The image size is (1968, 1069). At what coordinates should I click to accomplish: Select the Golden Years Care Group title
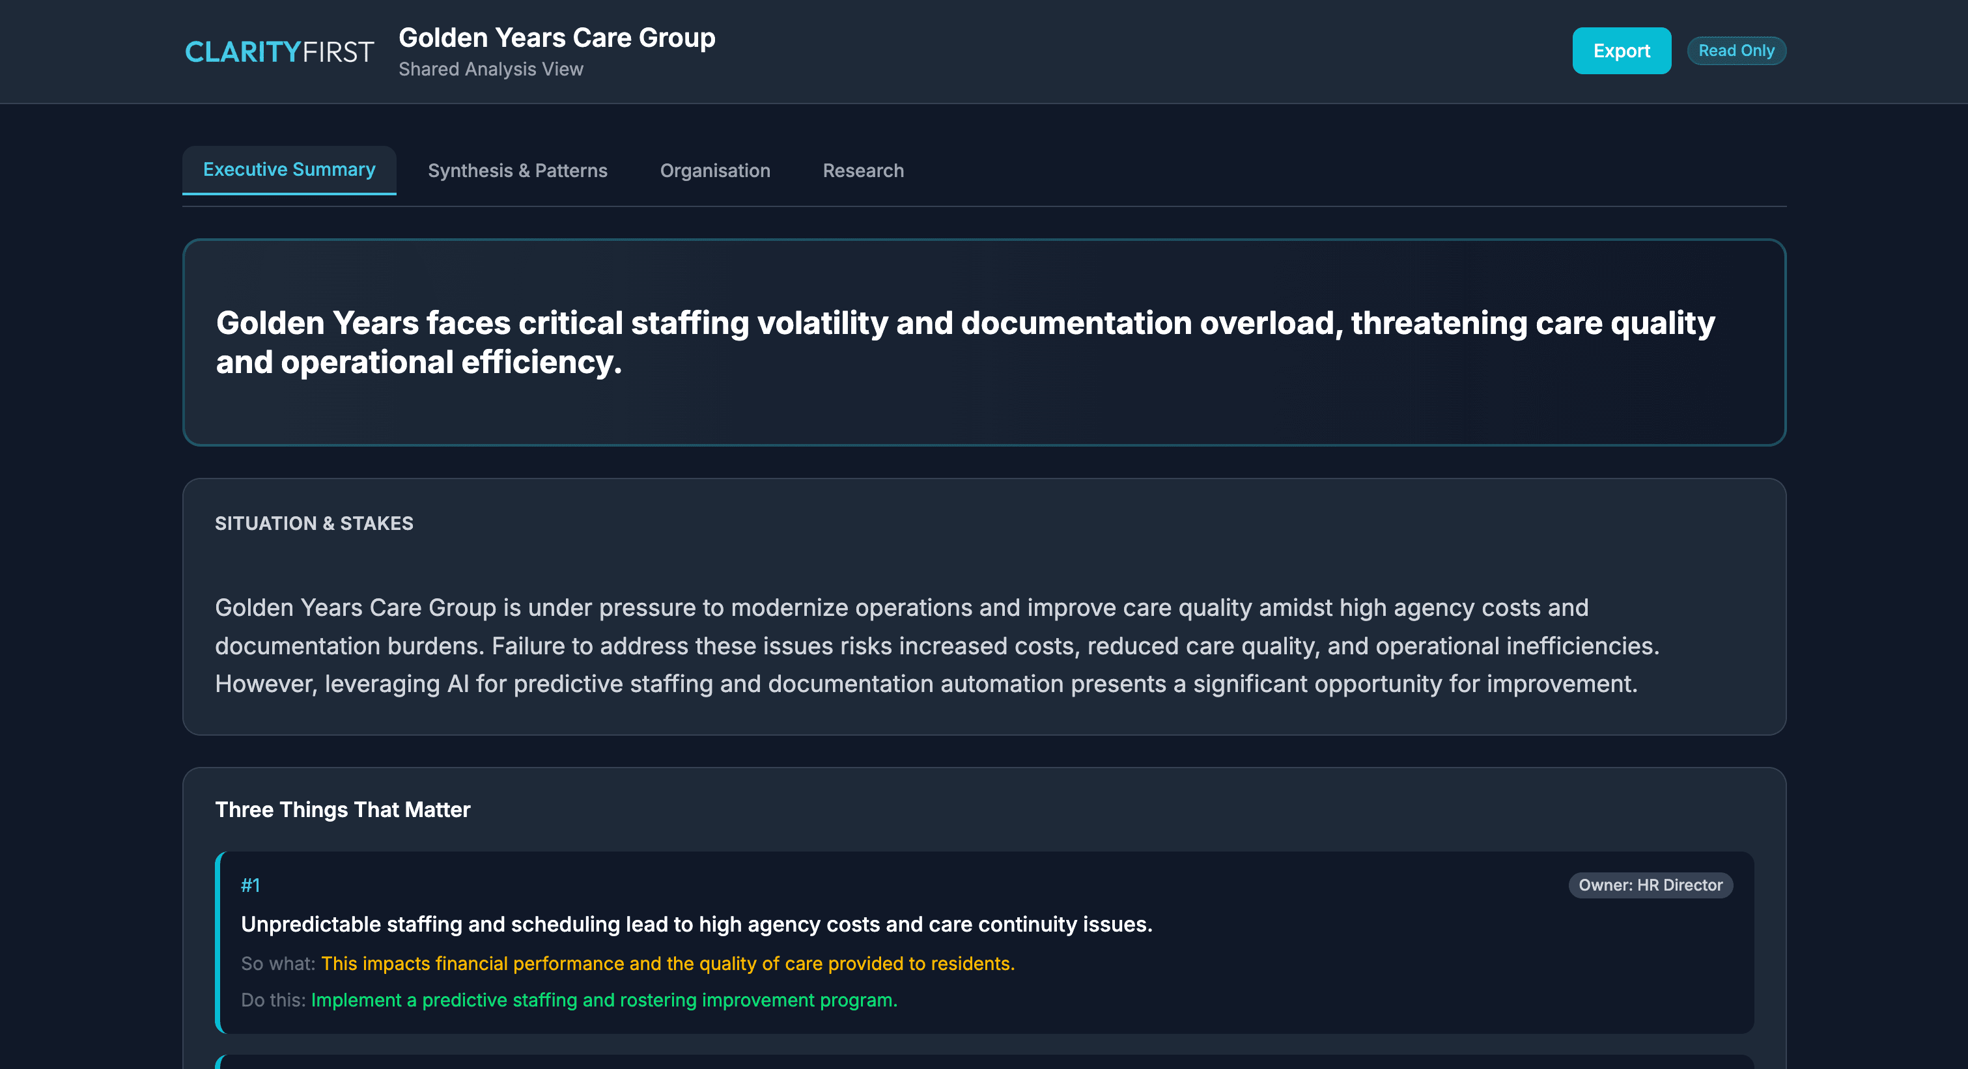coord(557,36)
